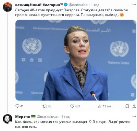Click the first post's '1 год' timestamp

[x=95, y=5]
